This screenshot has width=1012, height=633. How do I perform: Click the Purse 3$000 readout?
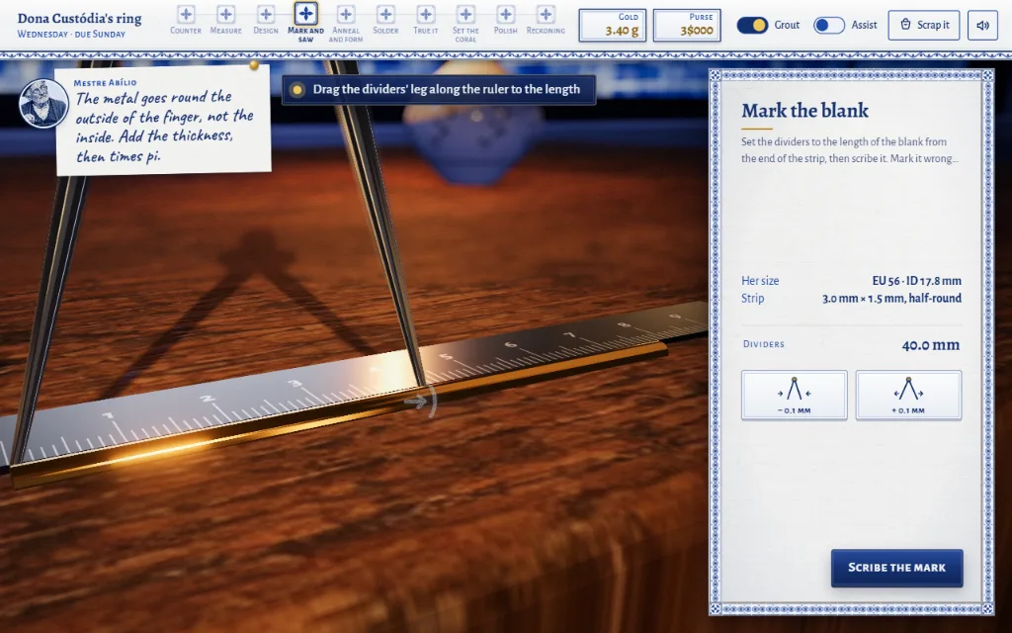687,25
